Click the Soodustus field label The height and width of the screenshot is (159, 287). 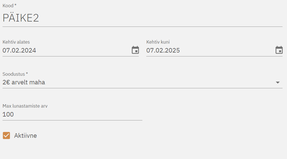click(14, 74)
